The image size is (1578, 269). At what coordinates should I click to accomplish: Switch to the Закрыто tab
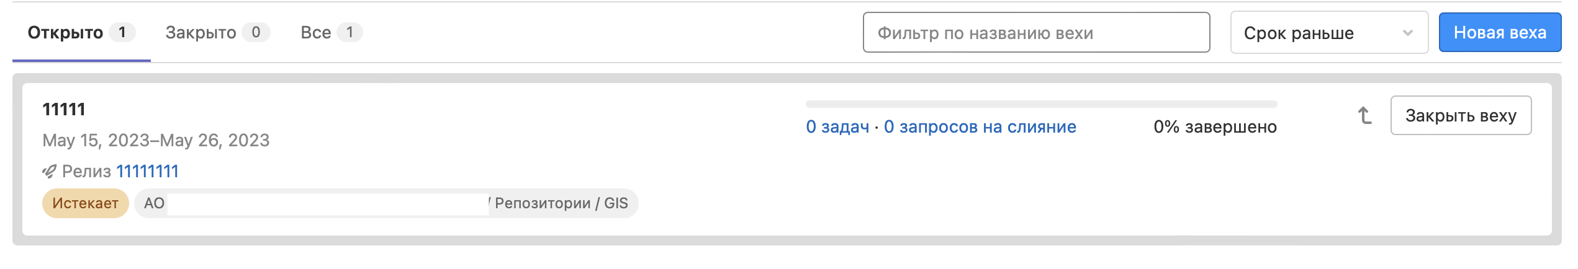pyautogui.click(x=201, y=33)
